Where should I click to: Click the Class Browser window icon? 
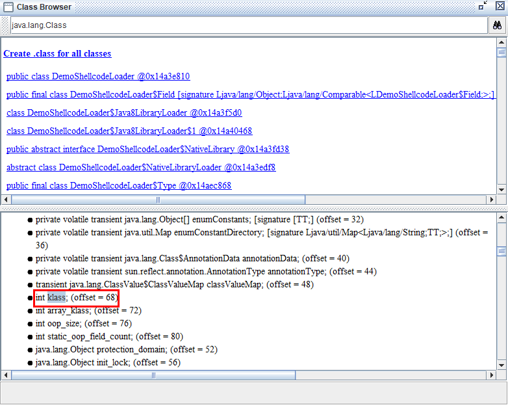tap(8, 7)
